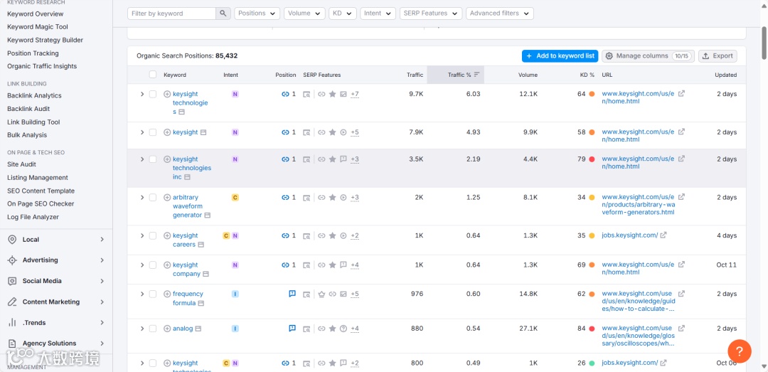The width and height of the screenshot is (768, 372).
Task: Click the Local location pin icon
Action: (x=12, y=239)
